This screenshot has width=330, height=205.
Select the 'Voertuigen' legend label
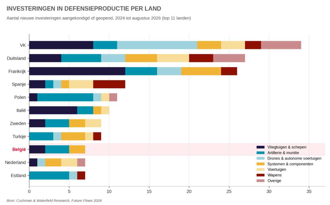tap(277, 169)
